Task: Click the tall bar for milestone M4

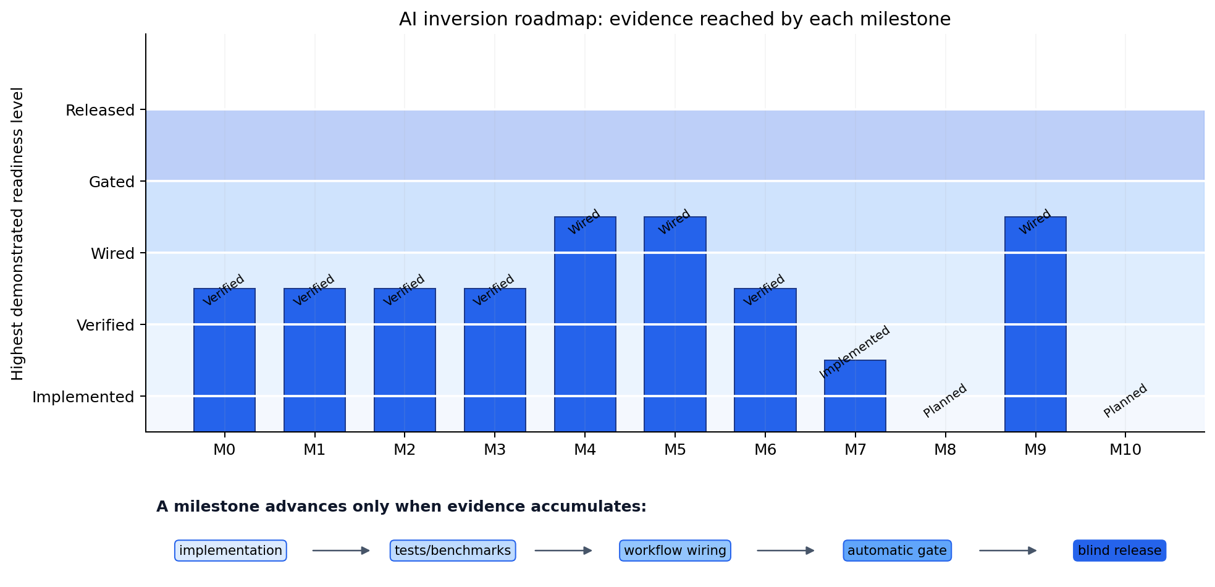Action: click(x=585, y=324)
